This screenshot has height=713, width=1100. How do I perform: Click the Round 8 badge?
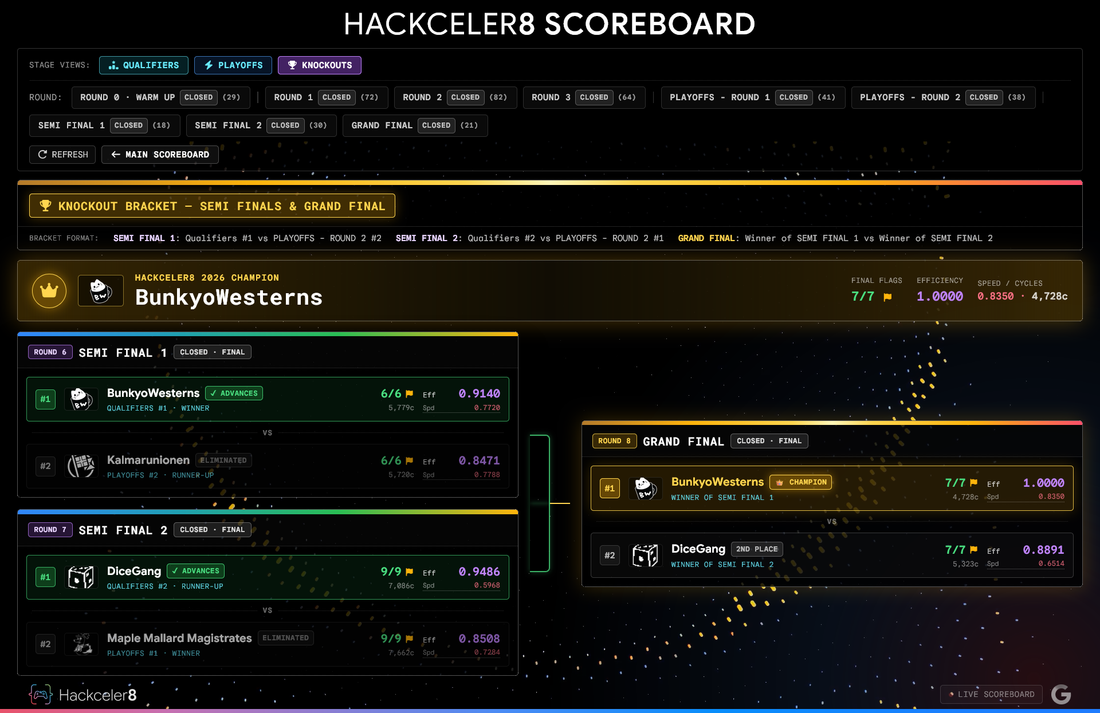coord(614,441)
